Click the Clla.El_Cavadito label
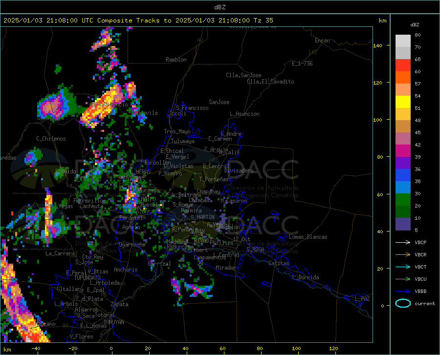The image size is (440, 355). point(270,82)
